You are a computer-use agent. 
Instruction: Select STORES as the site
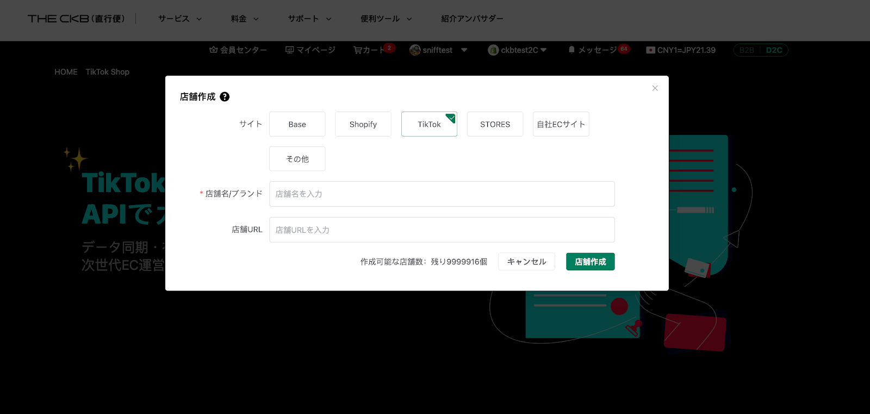(x=495, y=124)
